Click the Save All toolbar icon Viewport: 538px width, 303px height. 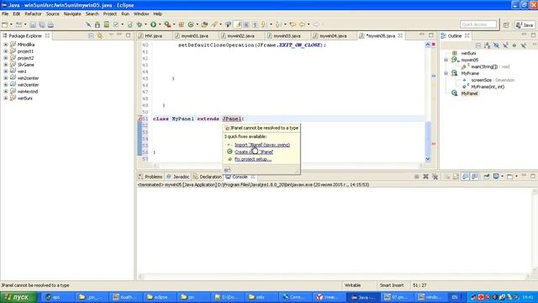(42, 24)
